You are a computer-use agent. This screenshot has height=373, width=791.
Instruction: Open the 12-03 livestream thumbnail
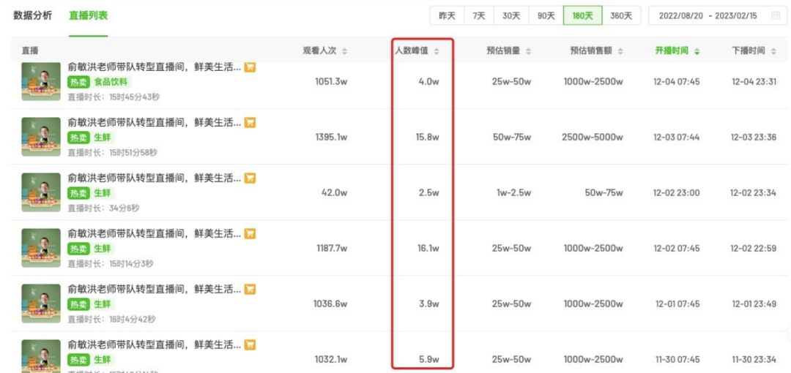[x=40, y=137]
